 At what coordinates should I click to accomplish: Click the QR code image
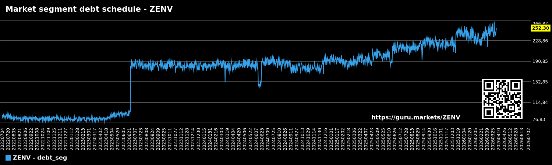pyautogui.click(x=502, y=99)
